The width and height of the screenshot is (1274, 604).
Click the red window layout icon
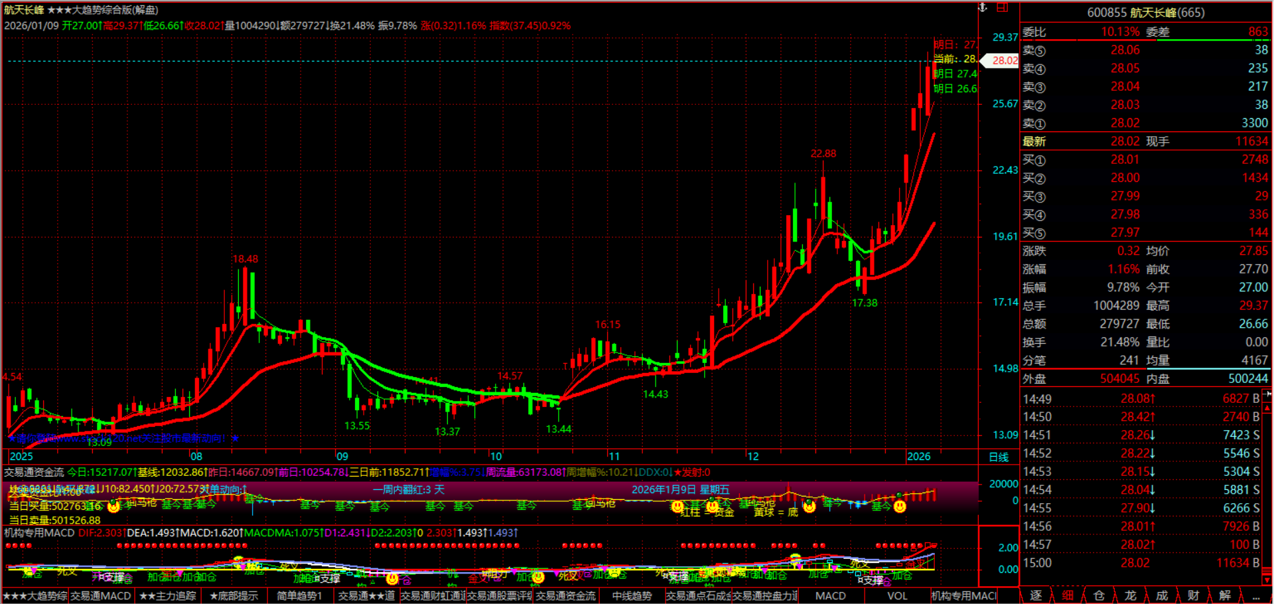pos(1003,7)
